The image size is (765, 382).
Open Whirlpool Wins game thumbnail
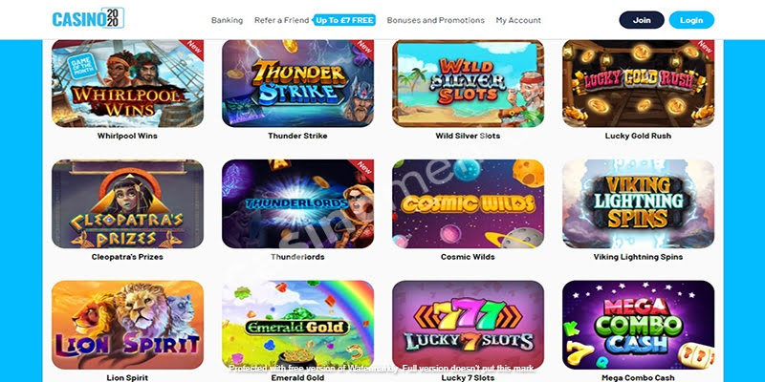[127, 83]
